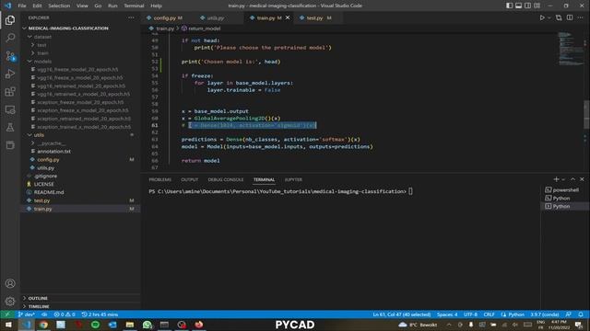Switch to the Problems panel tab
This screenshot has width=590, height=331.
159,180
